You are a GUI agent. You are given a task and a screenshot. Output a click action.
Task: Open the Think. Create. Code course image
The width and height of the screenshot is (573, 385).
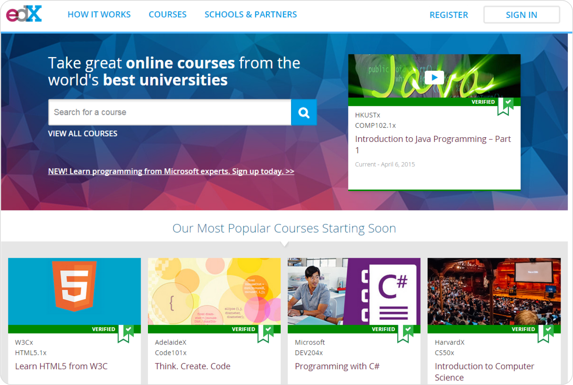tap(214, 291)
